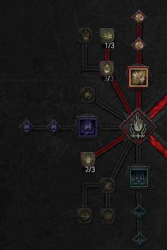Choose the gold diamond directly above the gold square skill
Screen dimensions: 167x250
click(x=139, y=45)
